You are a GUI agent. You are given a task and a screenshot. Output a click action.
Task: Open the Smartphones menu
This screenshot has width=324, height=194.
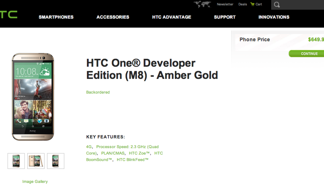click(56, 17)
